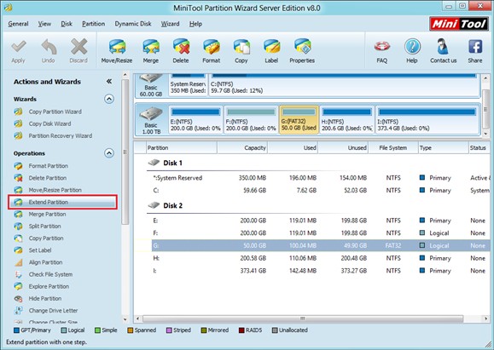
Task: Open the Wizard menu
Action: [x=170, y=24]
